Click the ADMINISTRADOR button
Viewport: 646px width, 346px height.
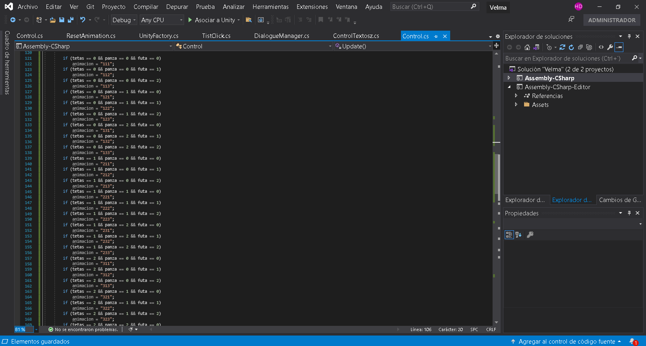(x=612, y=20)
